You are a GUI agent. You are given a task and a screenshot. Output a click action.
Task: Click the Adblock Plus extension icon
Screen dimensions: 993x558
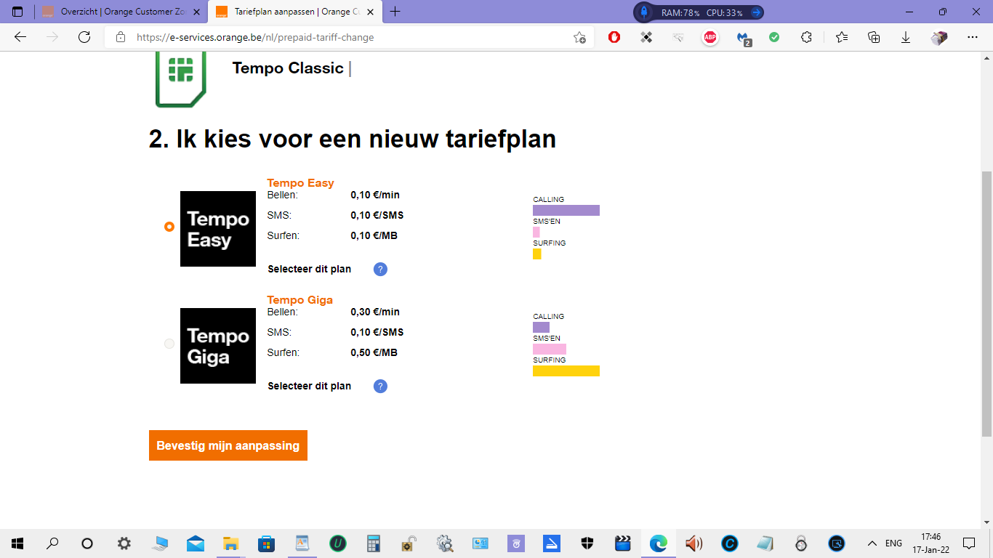(x=710, y=37)
